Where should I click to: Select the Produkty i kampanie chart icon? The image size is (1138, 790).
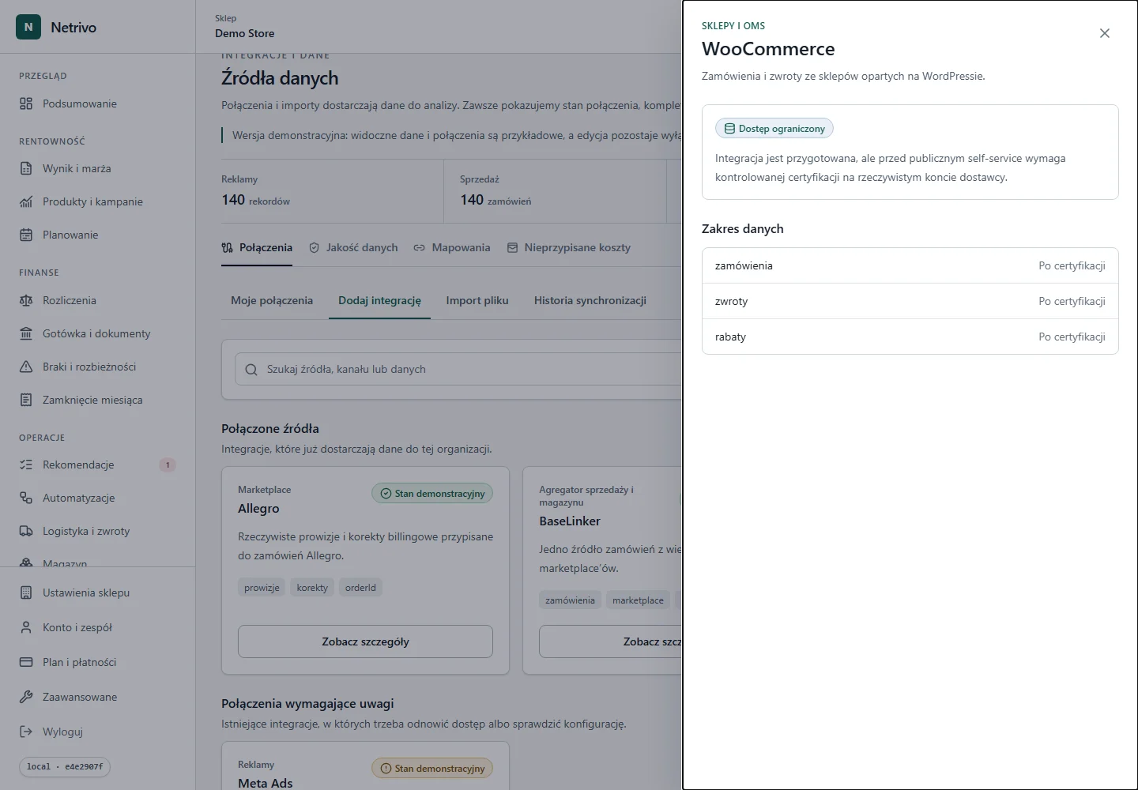tap(26, 201)
